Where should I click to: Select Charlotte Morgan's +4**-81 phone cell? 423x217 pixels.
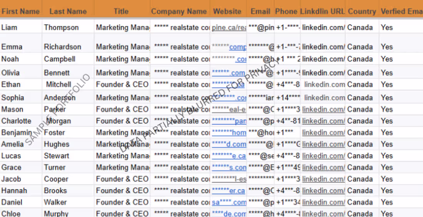pos(288,121)
